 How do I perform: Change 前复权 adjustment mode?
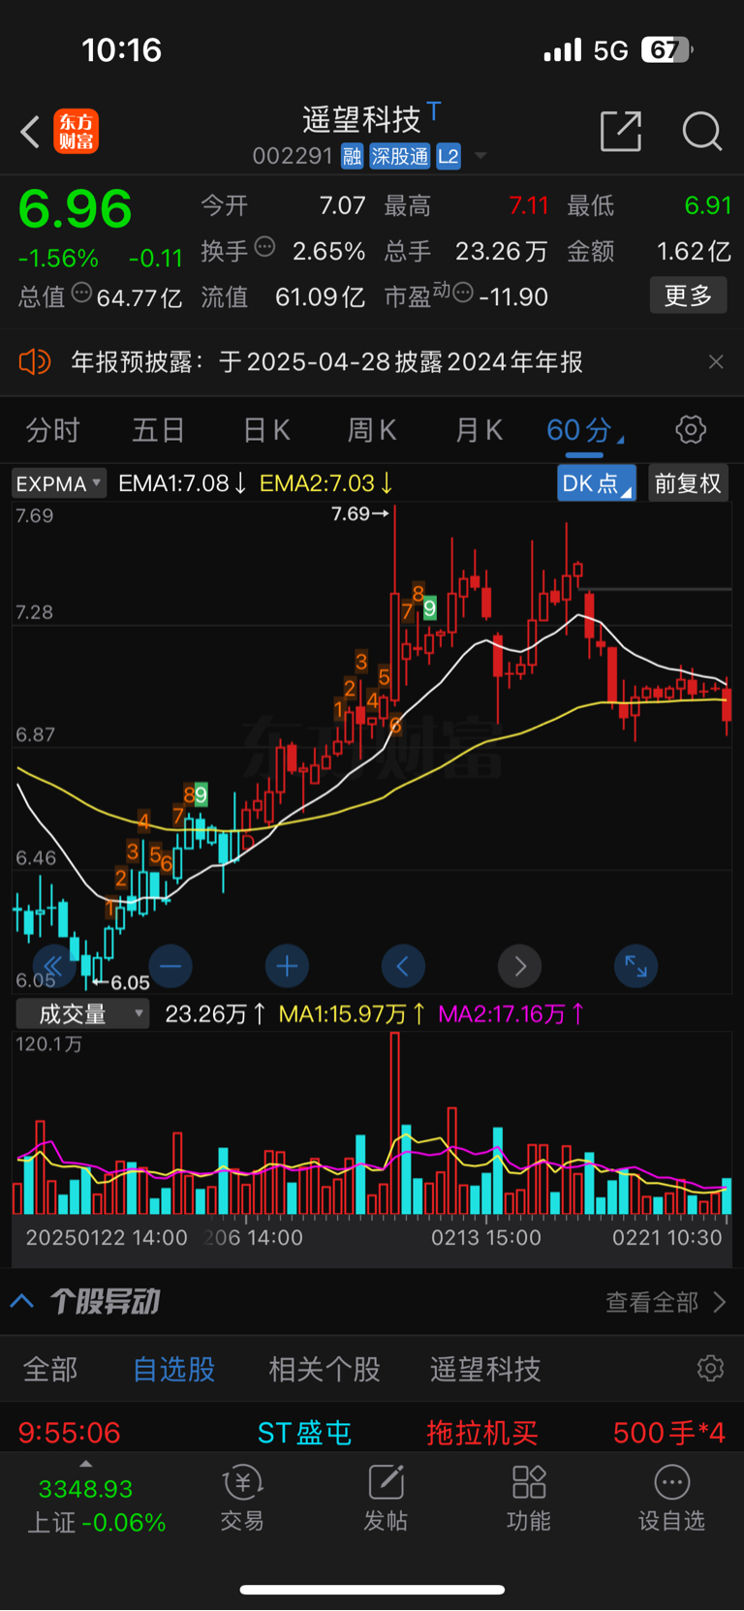[x=688, y=483]
